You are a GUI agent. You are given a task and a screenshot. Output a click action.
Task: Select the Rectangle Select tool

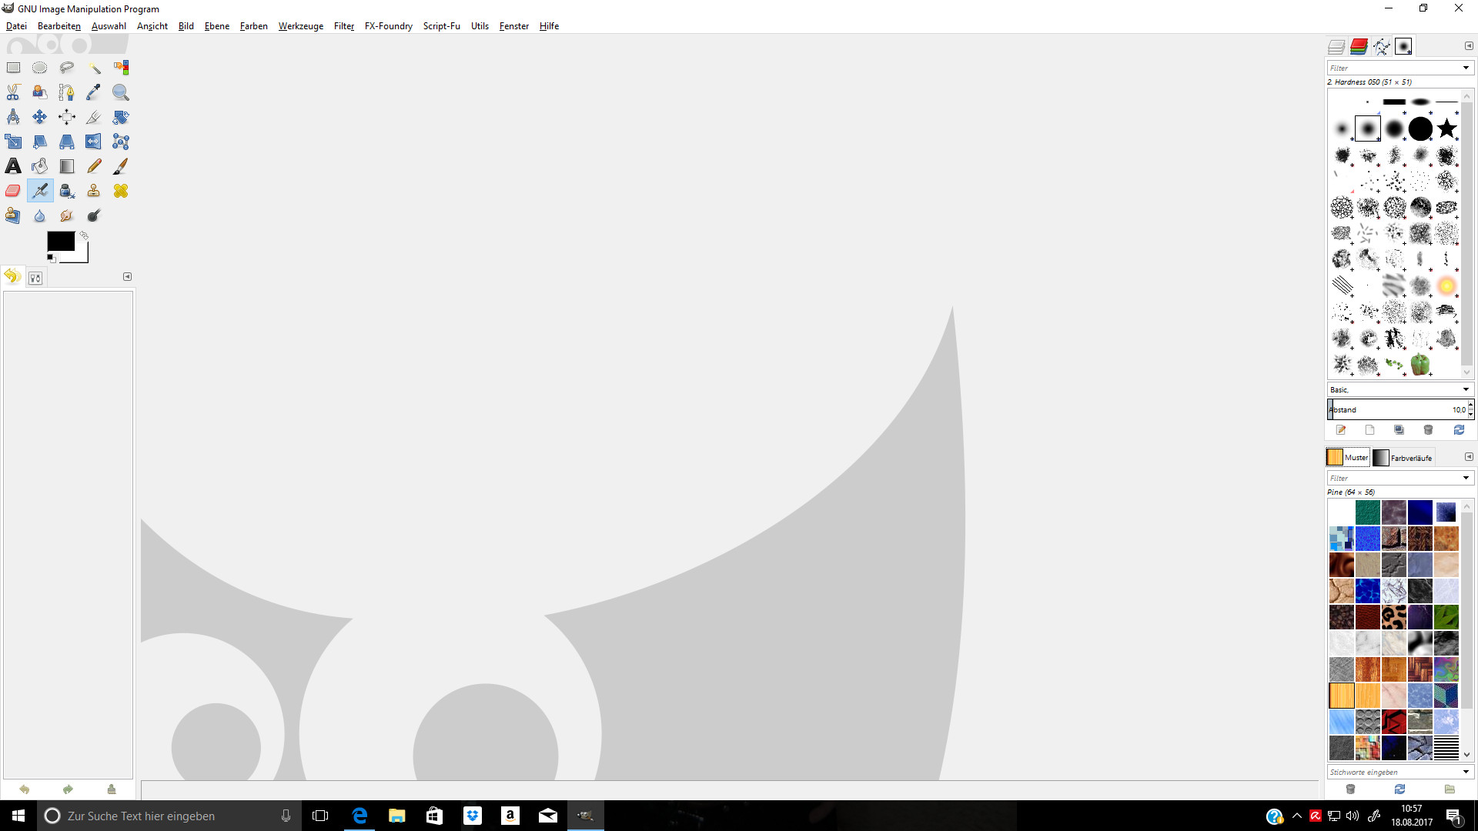[13, 68]
